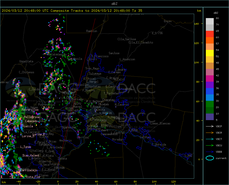
Task: Click the Carrizalejo label
Action: click(29, 170)
